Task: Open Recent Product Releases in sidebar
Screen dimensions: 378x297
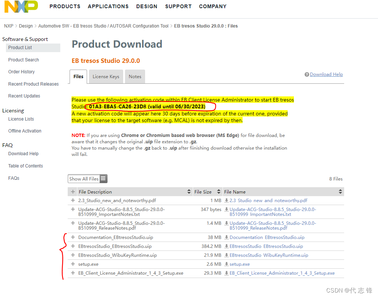Action: 33,84
